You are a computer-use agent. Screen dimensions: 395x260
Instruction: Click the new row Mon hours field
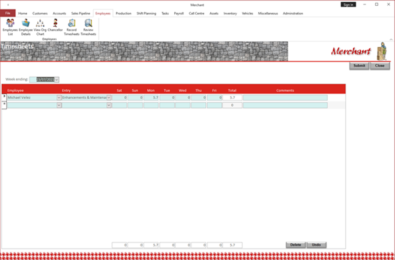tap(151, 105)
